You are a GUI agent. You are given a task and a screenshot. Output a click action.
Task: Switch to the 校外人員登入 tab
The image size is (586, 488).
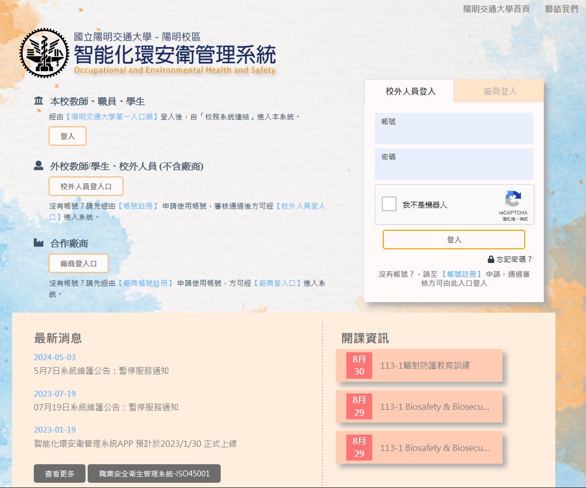[410, 91]
